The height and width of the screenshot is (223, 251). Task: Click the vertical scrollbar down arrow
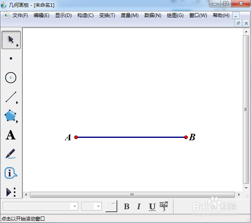tap(246, 188)
